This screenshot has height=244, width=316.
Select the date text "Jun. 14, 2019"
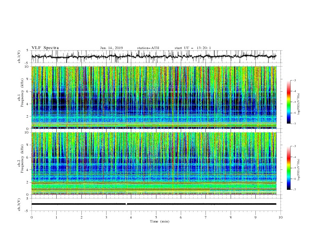click(111, 48)
